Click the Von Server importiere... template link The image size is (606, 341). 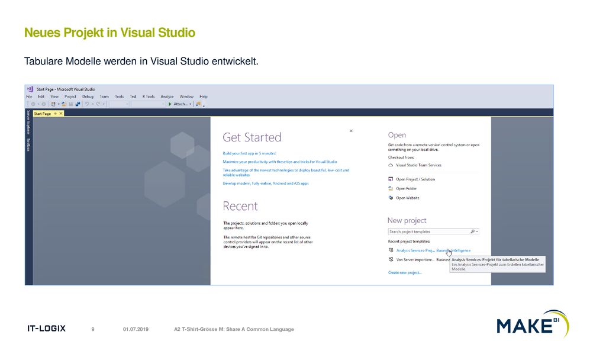click(415, 259)
